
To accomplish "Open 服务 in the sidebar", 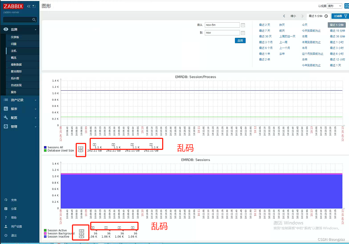I will 14,92.
